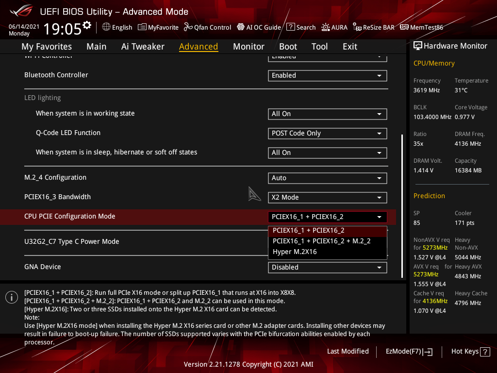Open MyFavorite list icon
Screen dimensions: 497x373
point(142,27)
